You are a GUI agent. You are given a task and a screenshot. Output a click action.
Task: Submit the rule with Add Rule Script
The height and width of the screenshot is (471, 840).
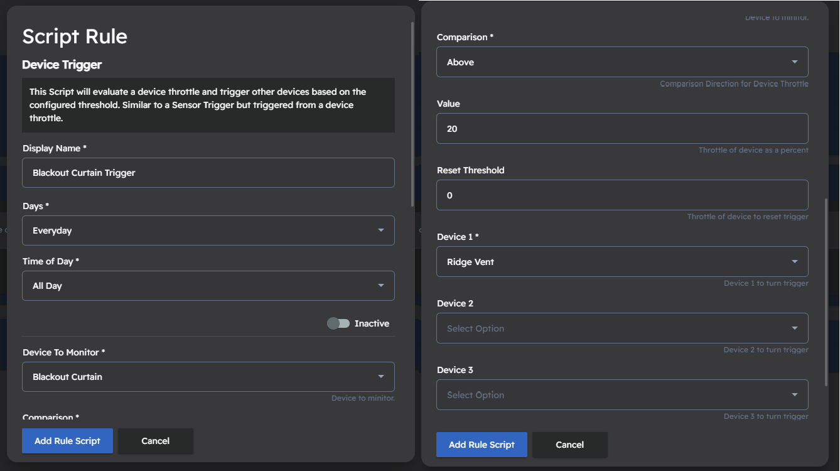[482, 445]
